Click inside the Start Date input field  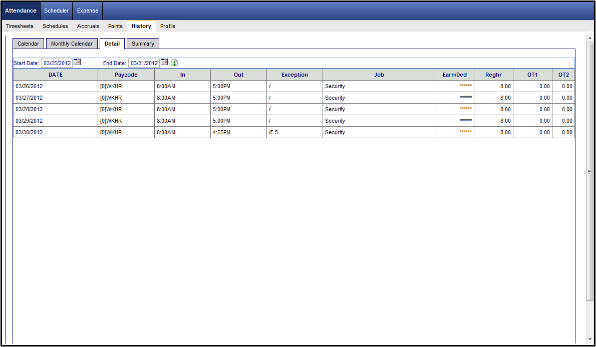pyautogui.click(x=57, y=63)
